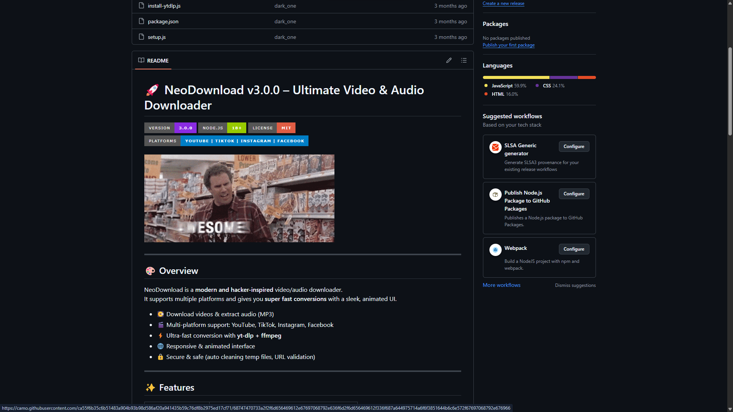Click the Webpack workflow logo
The width and height of the screenshot is (733, 412).
(x=495, y=250)
